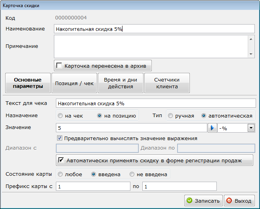The width and height of the screenshot is (260, 209).
Task: Click Примечание scrollbar up arrow
Action: 251,39
